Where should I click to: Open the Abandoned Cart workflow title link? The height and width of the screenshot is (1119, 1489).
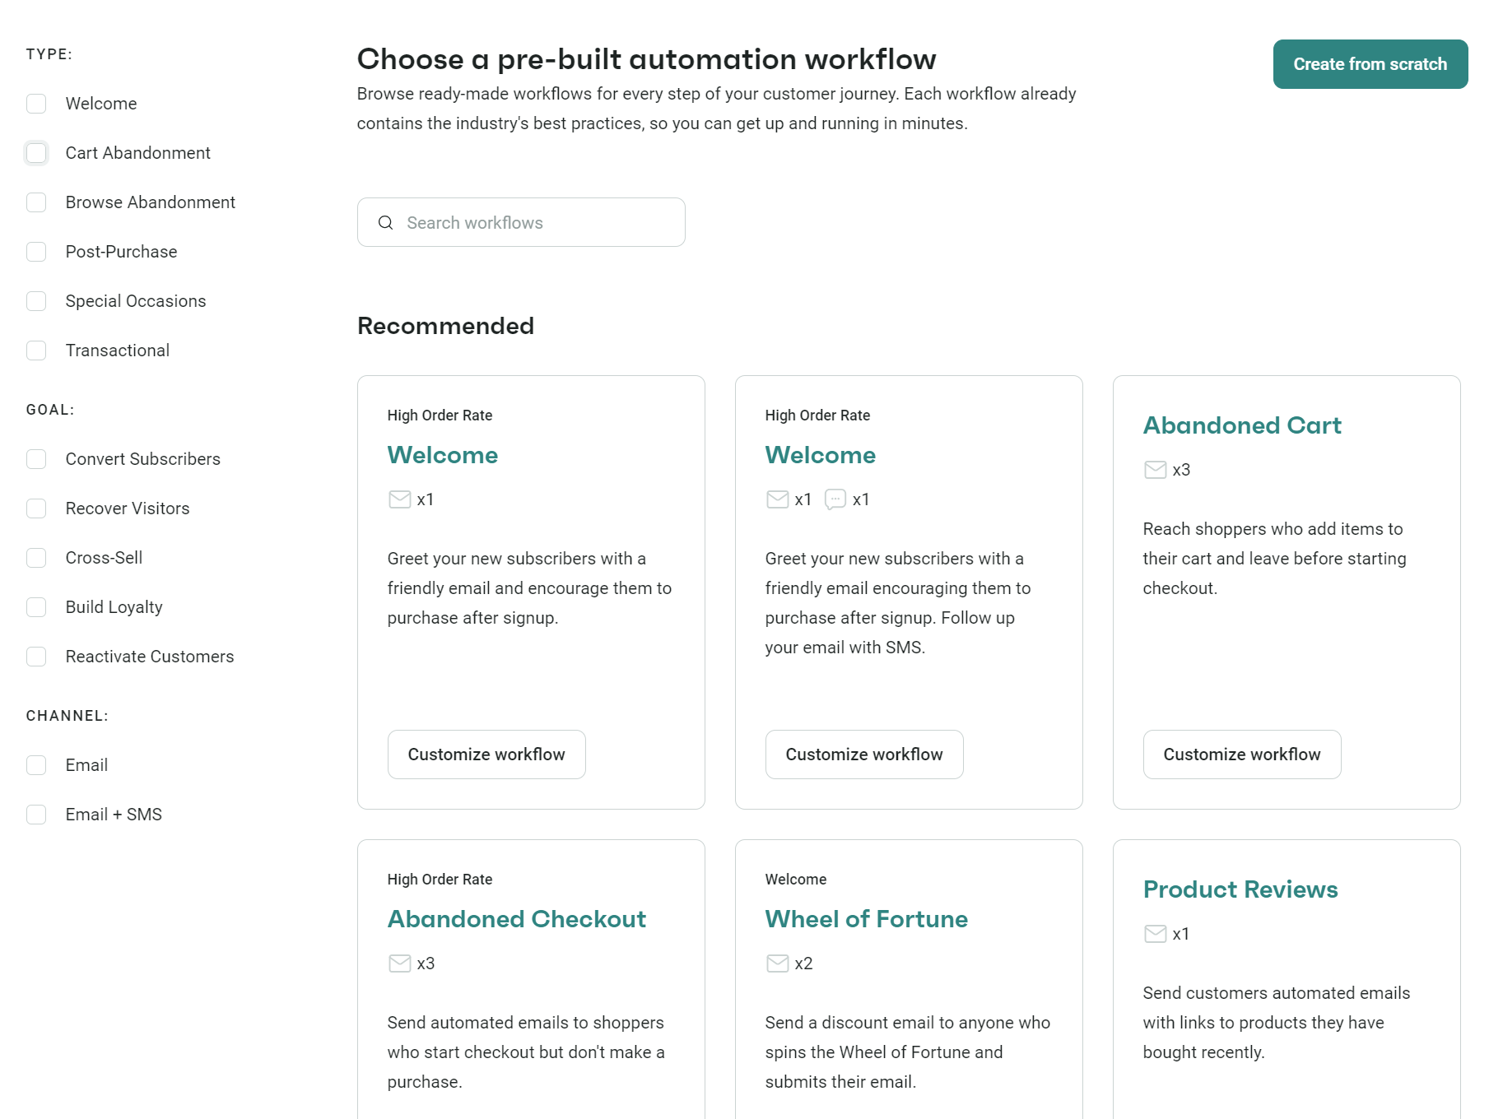pyautogui.click(x=1241, y=425)
